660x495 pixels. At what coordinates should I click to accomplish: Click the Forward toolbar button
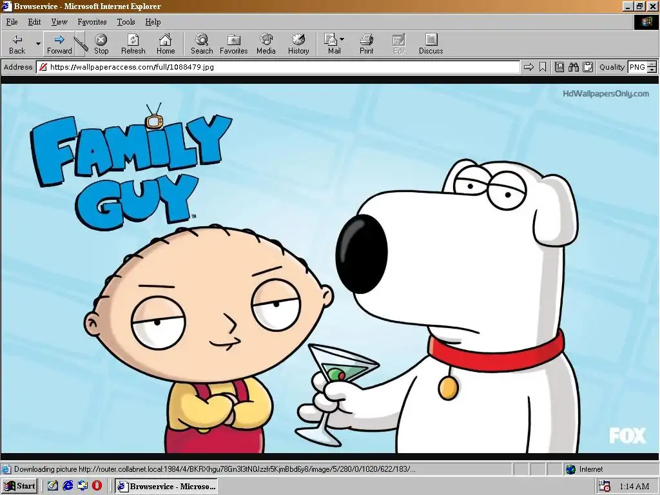[59, 44]
